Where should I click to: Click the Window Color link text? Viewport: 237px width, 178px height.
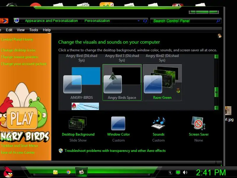pyautogui.click(x=118, y=134)
